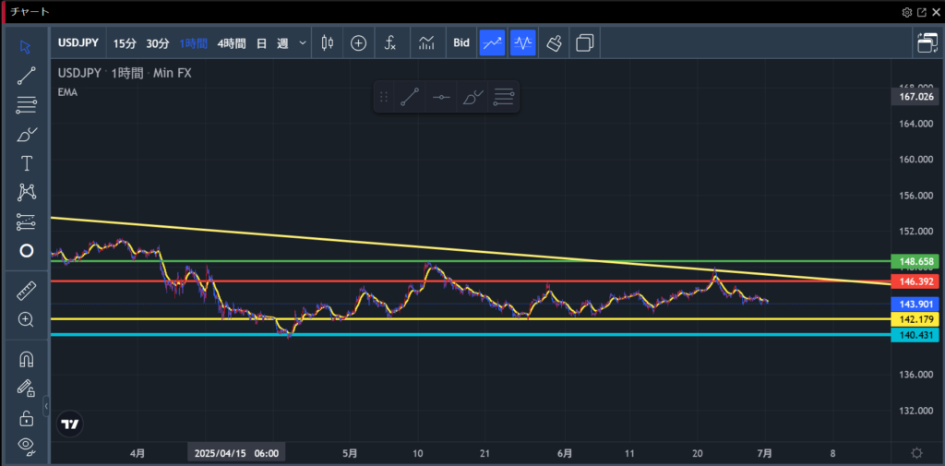Switch to the 日 daily timeframe
The image size is (945, 466).
pos(261,43)
